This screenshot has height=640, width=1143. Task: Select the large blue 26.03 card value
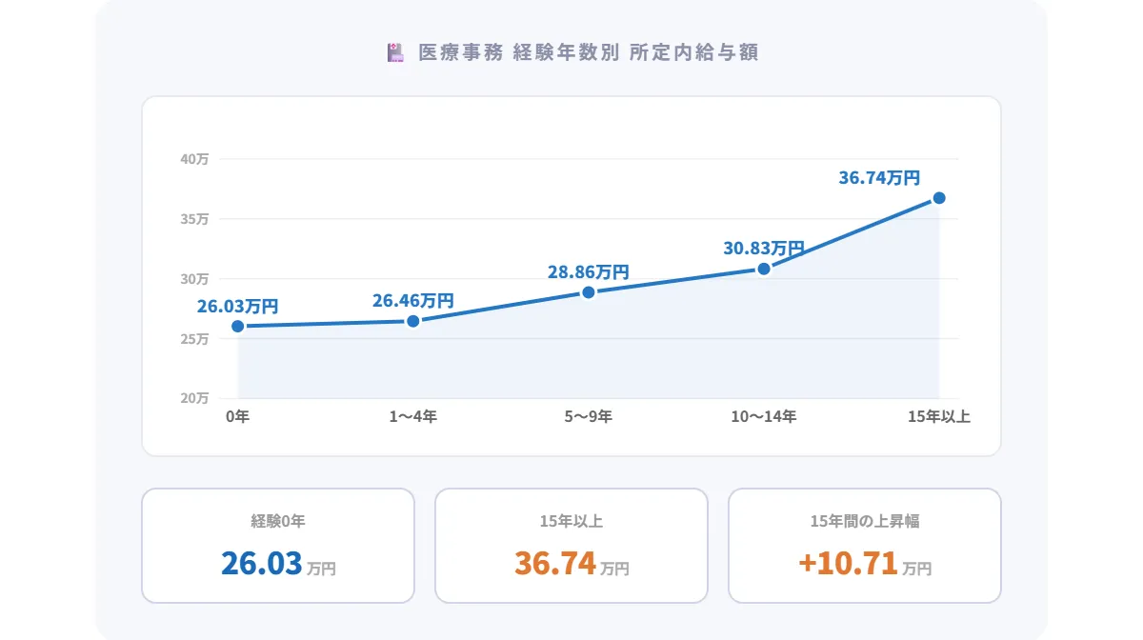(x=262, y=563)
